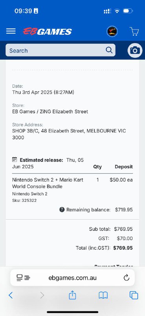
Task: Show all open Safari tabs
Action: coord(134,295)
